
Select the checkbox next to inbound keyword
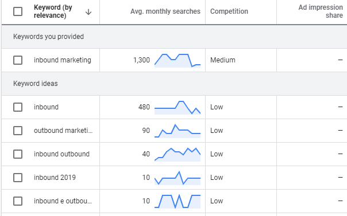point(18,107)
